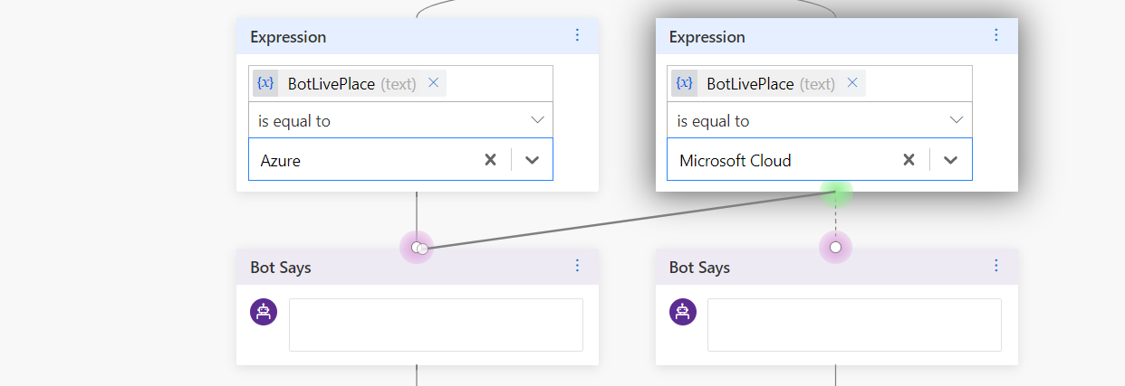
Task: Click the bot avatar icon in left Bot Says
Action: (264, 311)
